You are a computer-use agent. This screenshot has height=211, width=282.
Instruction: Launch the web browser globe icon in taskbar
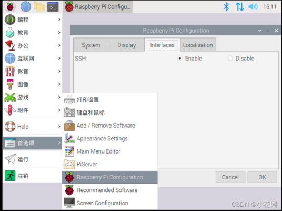coord(26,7)
